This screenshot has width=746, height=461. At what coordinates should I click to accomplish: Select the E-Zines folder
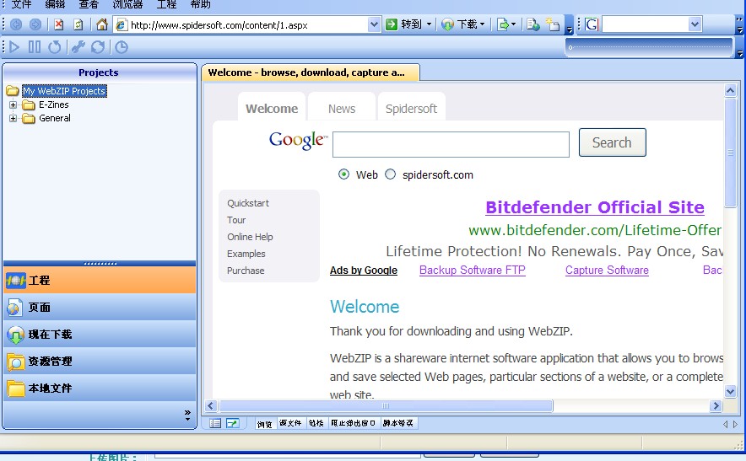coord(53,105)
